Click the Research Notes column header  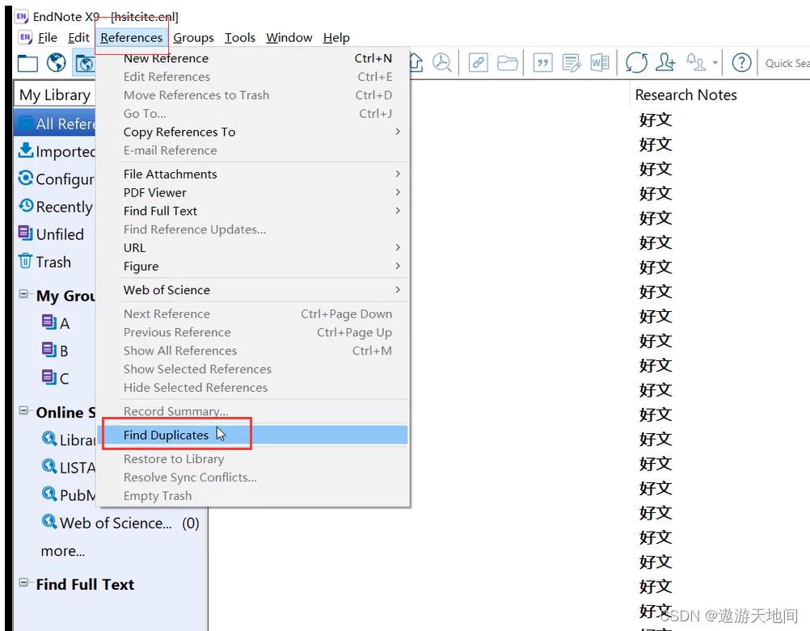686,95
